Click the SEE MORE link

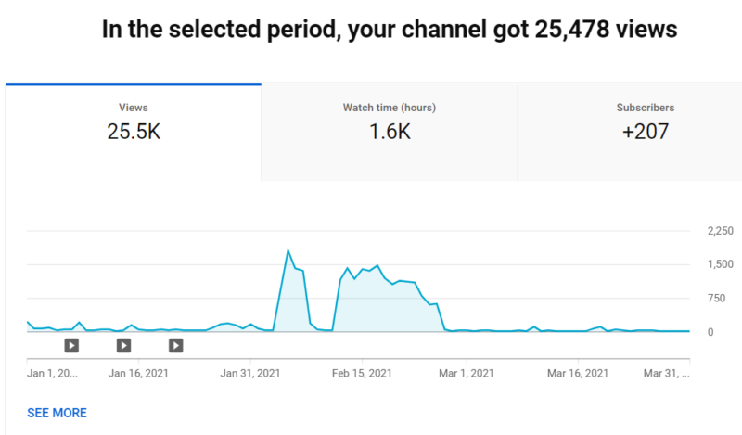tap(57, 413)
